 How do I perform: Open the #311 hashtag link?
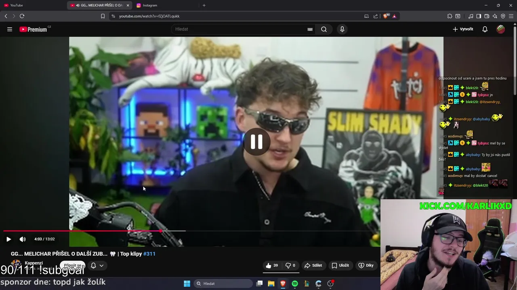[x=149, y=254]
